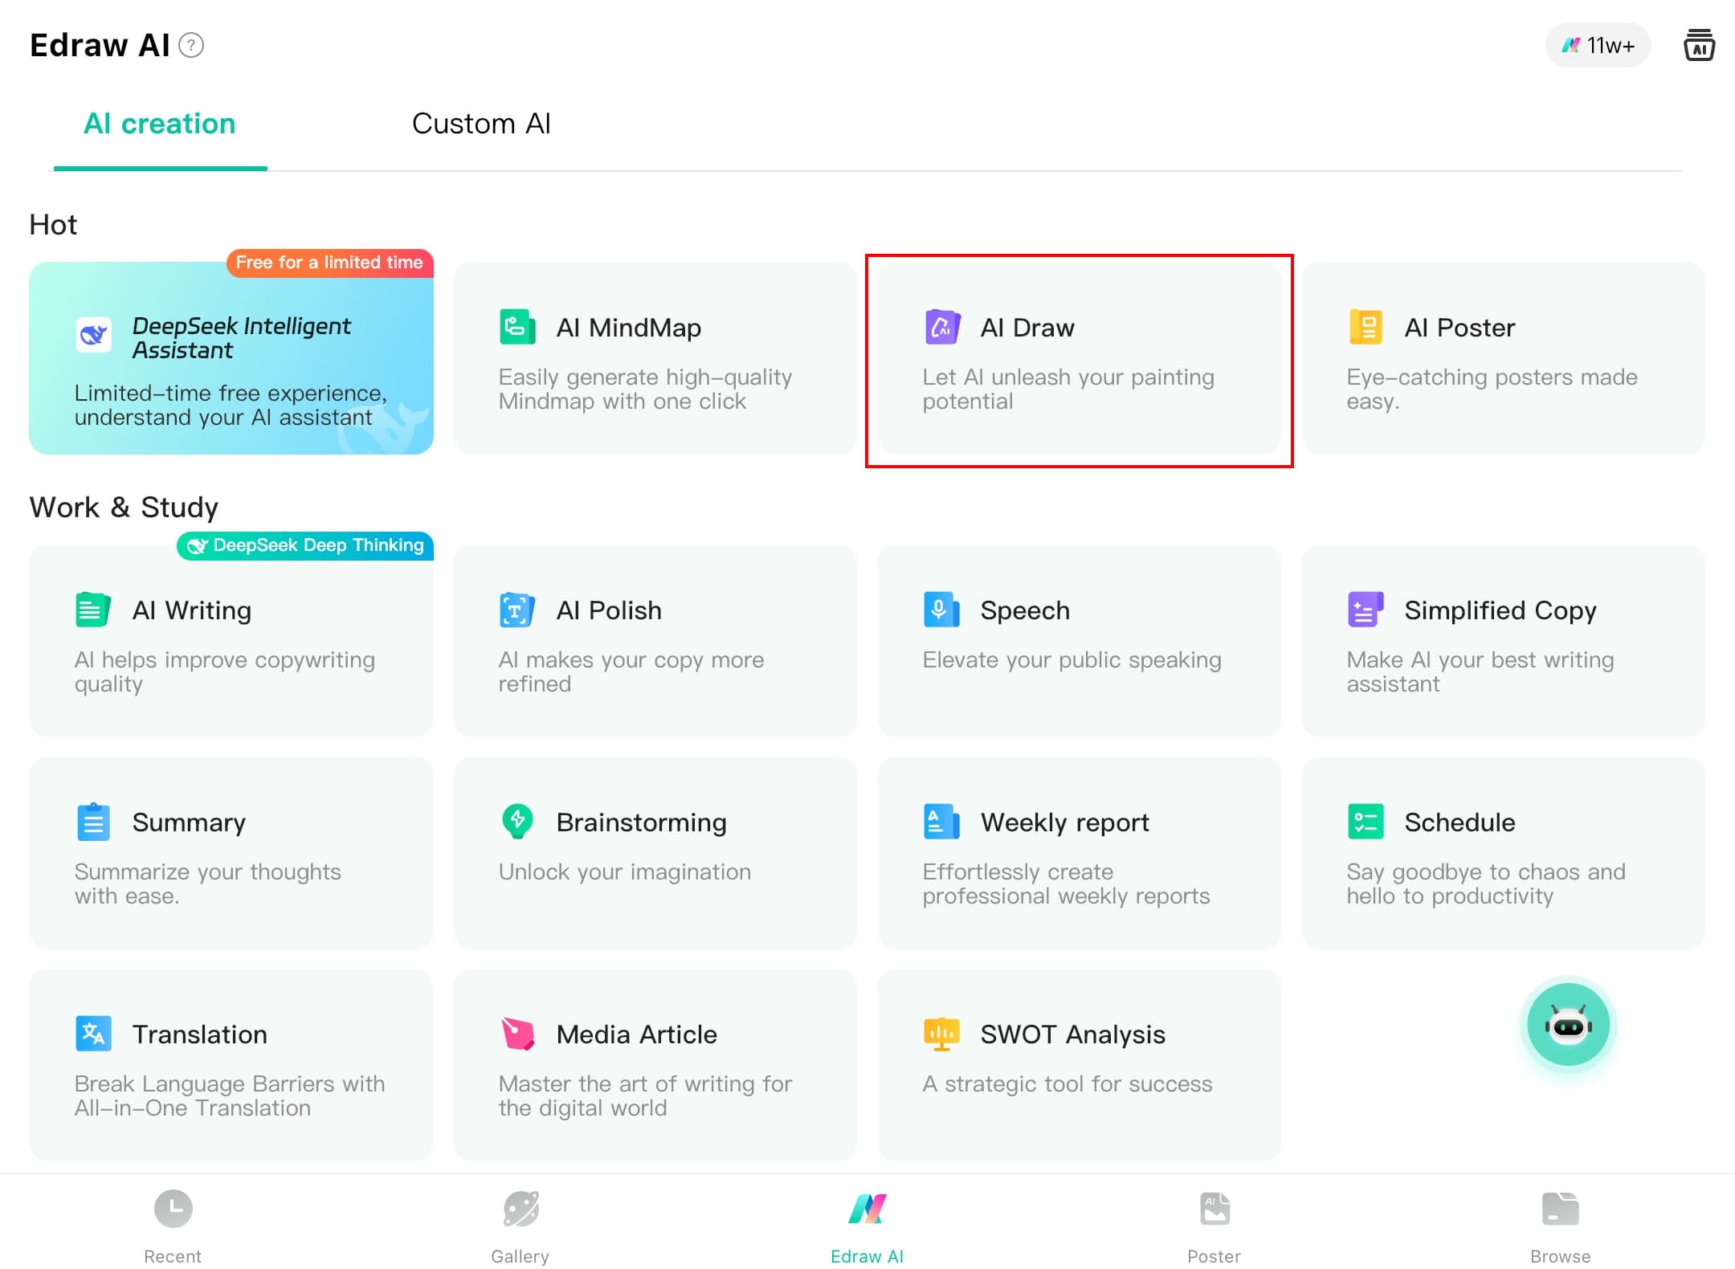Image resolution: width=1735 pixels, height=1269 pixels.
Task: Open the DeepSeek Intelligent Assistant card
Action: pyautogui.click(x=231, y=358)
